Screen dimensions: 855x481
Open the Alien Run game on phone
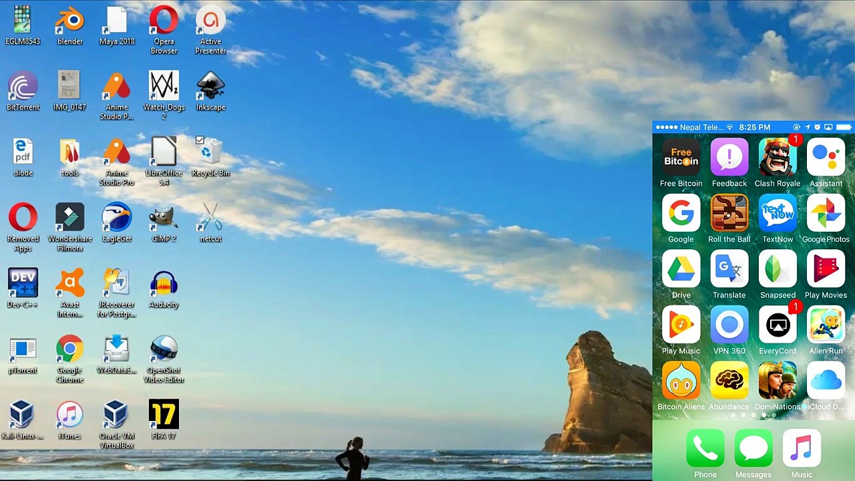pos(826,325)
